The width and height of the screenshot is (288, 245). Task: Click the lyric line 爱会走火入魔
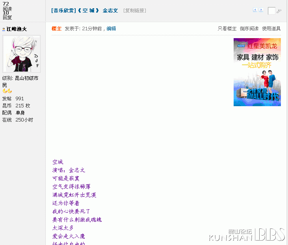pos(69,236)
